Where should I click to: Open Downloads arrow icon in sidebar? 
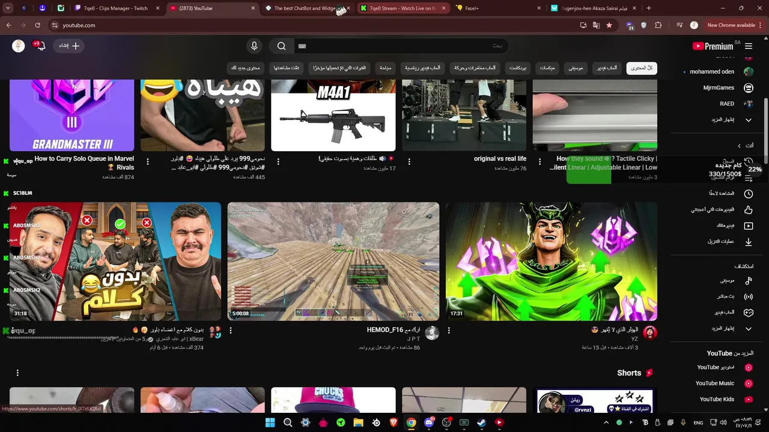point(749,242)
